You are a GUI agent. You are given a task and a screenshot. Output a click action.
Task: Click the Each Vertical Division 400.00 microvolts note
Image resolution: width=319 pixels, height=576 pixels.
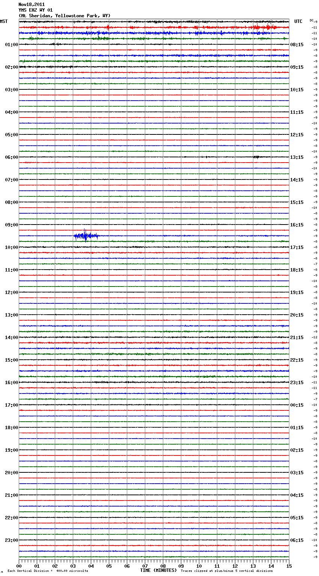tap(48, 571)
